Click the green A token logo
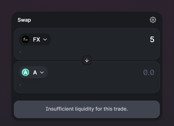The image size is (174, 126). point(25,72)
